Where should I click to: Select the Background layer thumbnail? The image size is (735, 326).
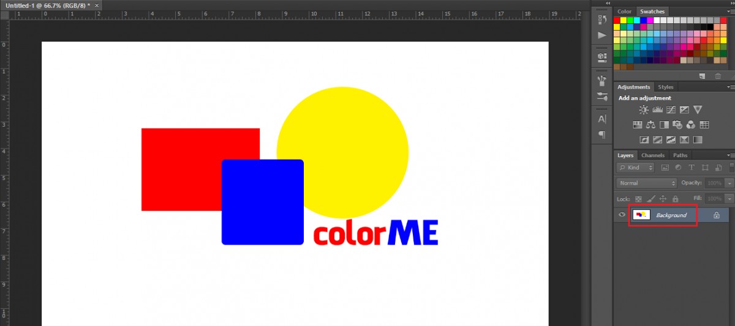click(641, 215)
